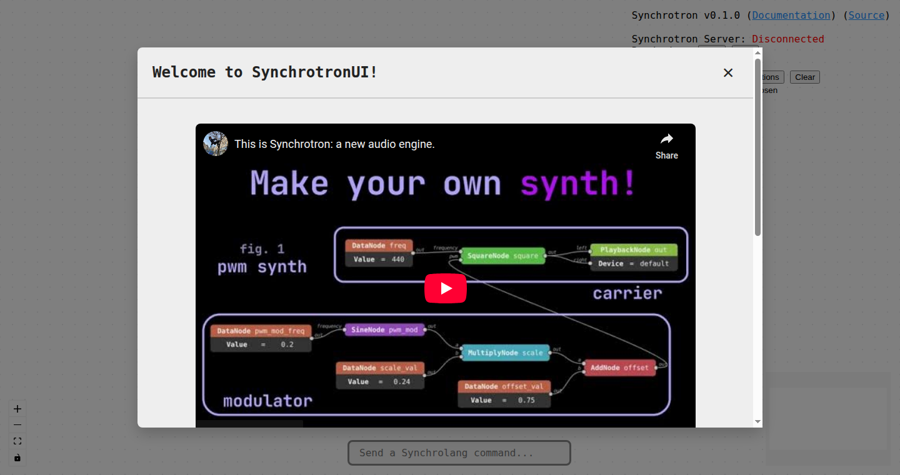The width and height of the screenshot is (900, 475).
Task: Share the YouTube video
Action: [667, 146]
